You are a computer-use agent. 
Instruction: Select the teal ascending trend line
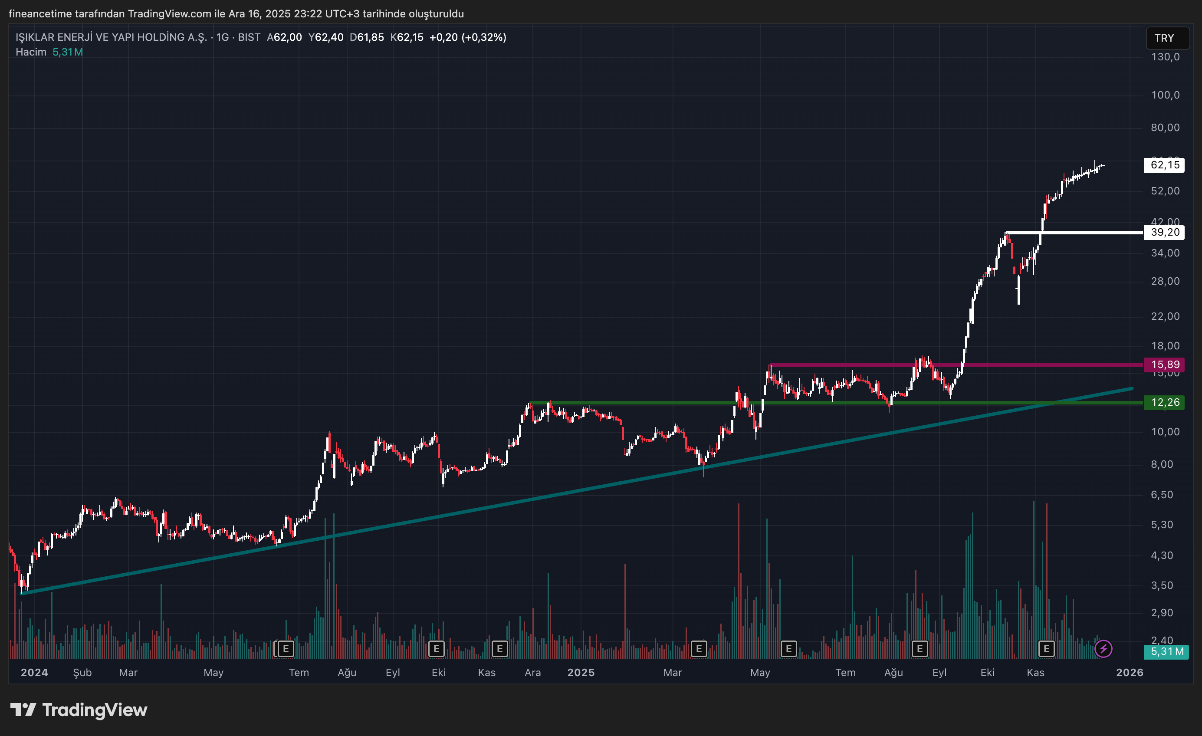pyautogui.click(x=488, y=508)
